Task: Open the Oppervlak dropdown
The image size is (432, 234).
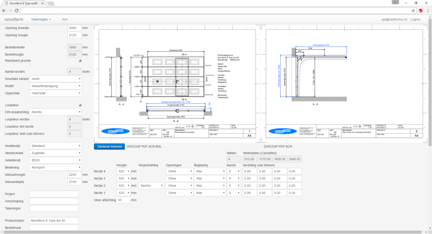Action: 56,93
